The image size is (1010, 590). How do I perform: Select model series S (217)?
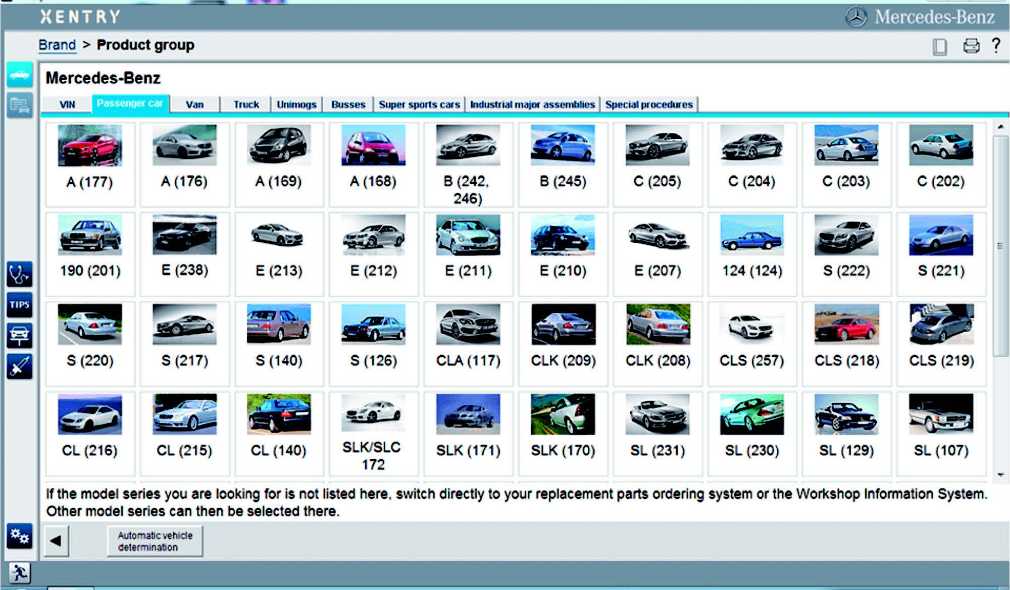coord(184,344)
